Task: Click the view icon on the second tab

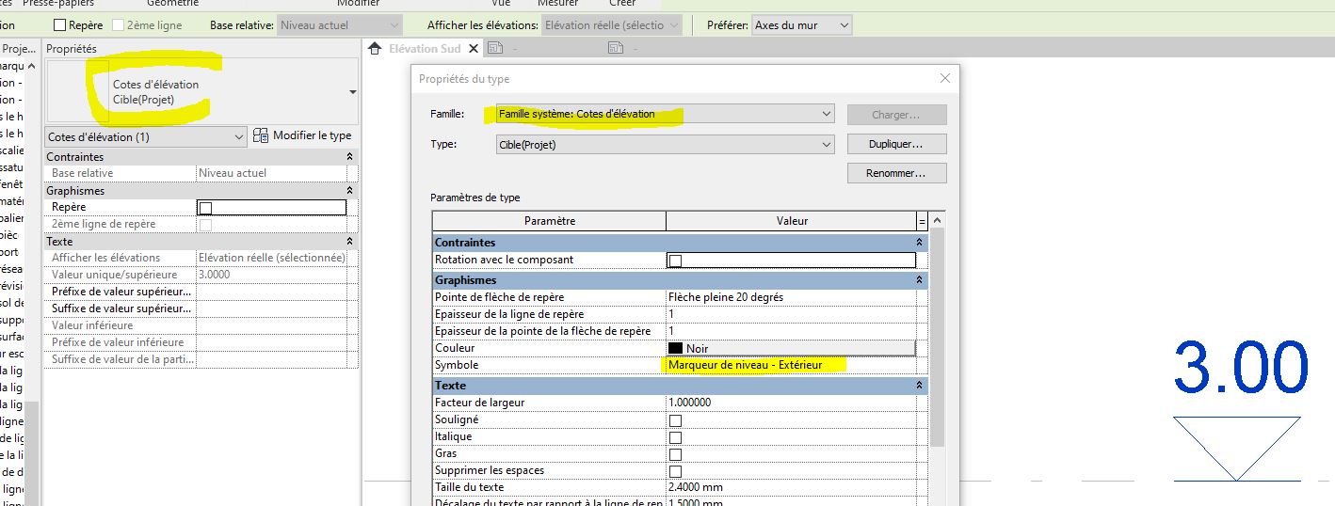Action: pos(495,49)
